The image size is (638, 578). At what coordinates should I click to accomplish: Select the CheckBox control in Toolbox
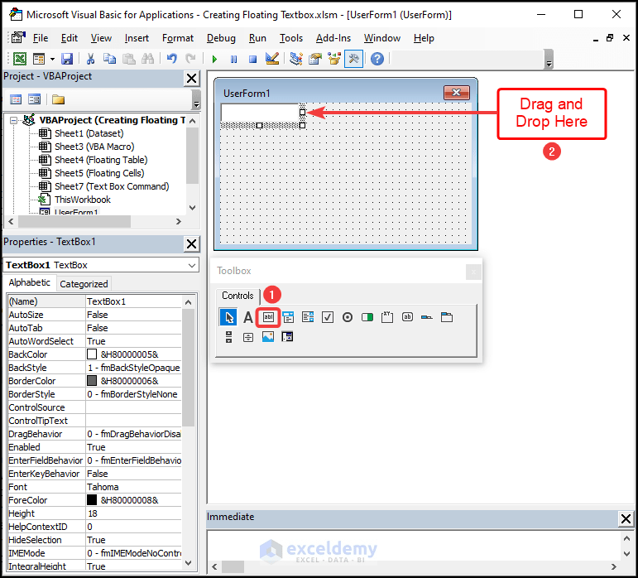328,317
